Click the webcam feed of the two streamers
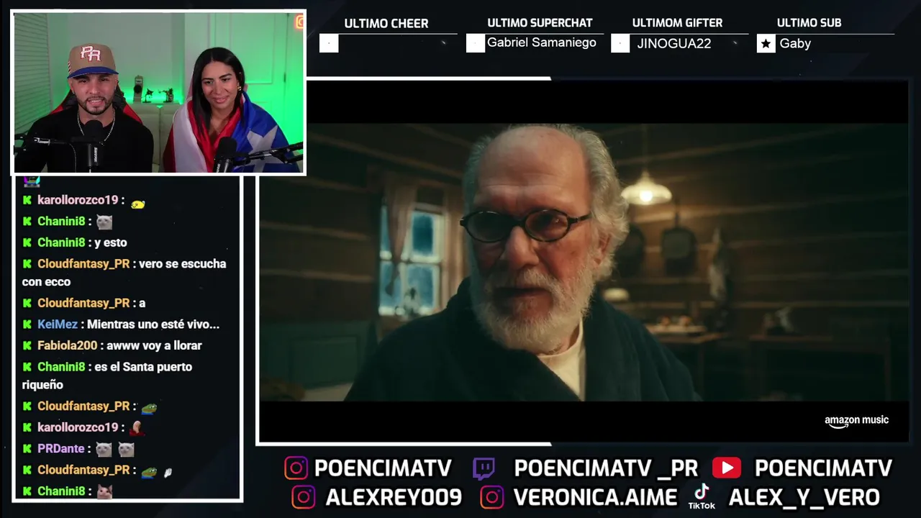Screen dimensions: 921x518 click(x=158, y=92)
